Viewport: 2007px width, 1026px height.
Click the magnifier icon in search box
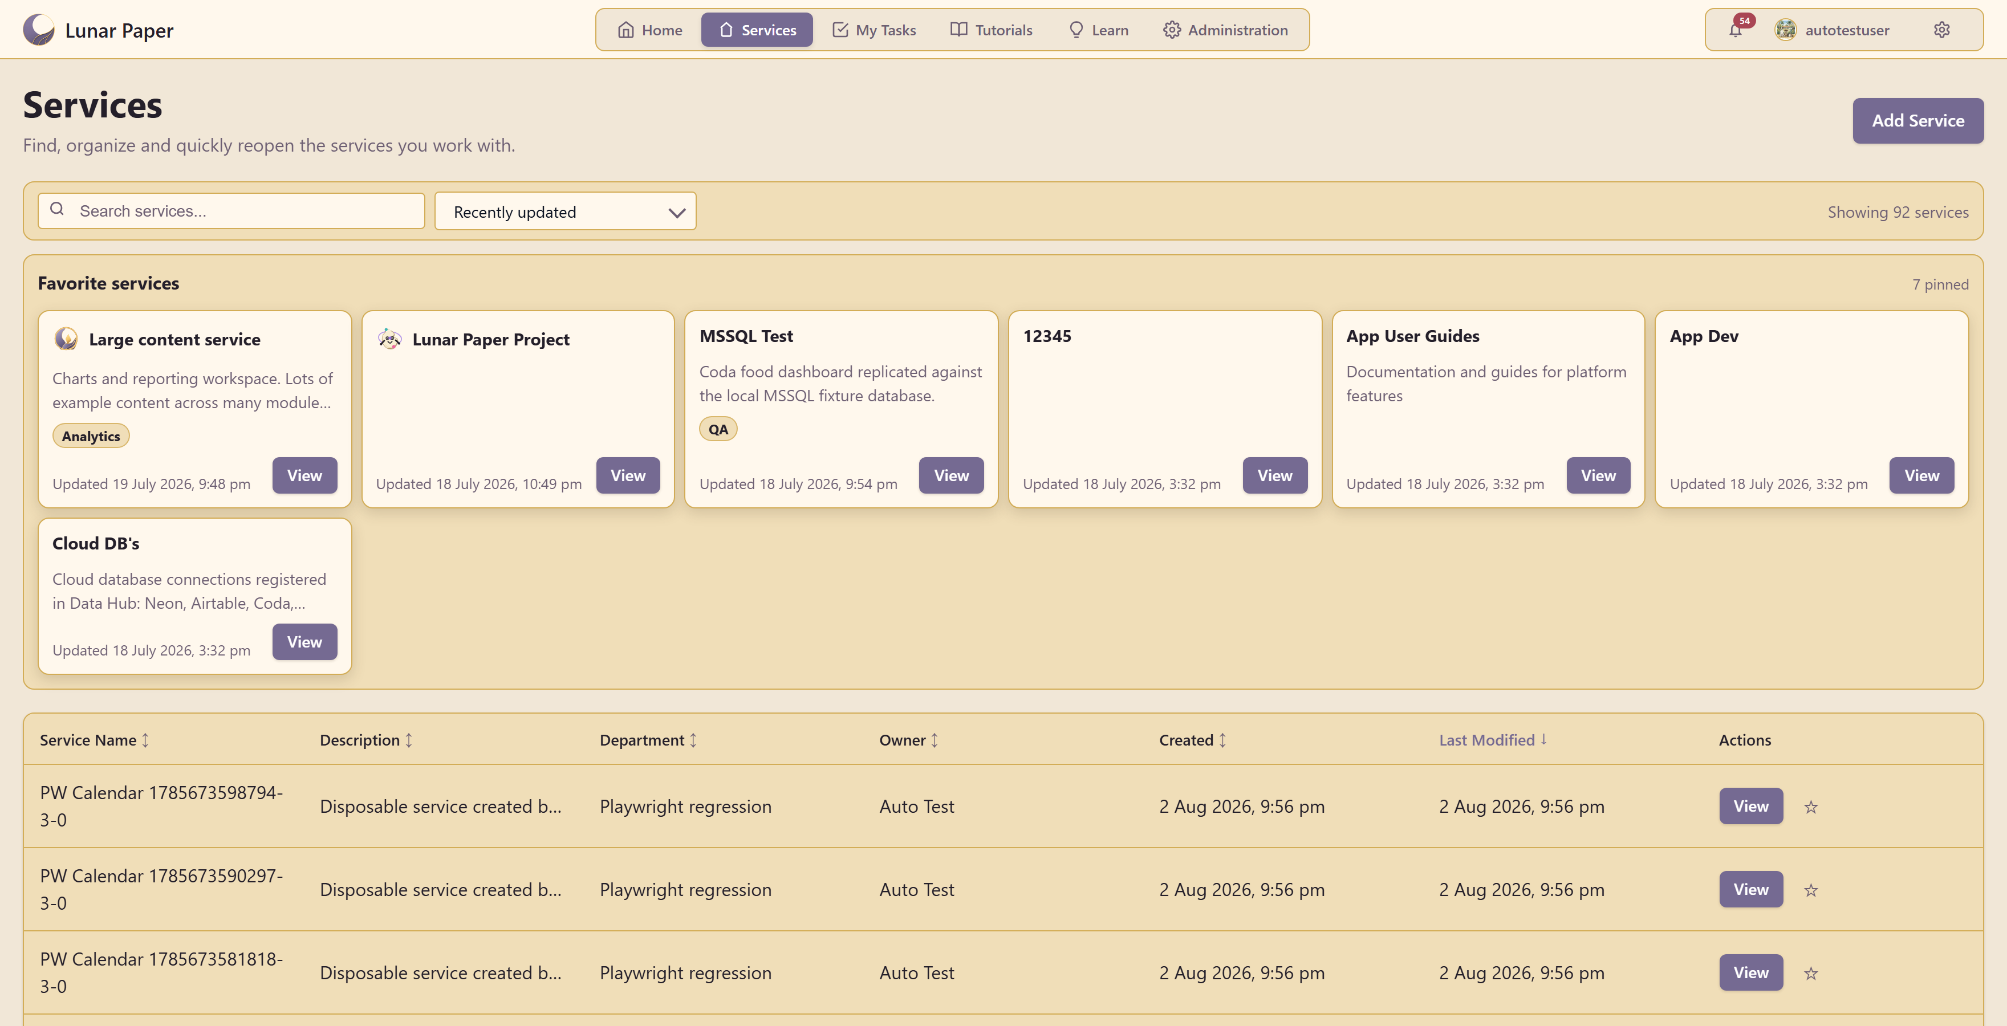(57, 209)
